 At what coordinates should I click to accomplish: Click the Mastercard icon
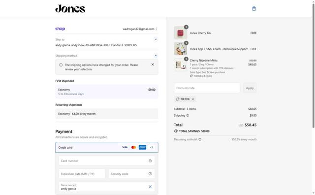(133, 147)
